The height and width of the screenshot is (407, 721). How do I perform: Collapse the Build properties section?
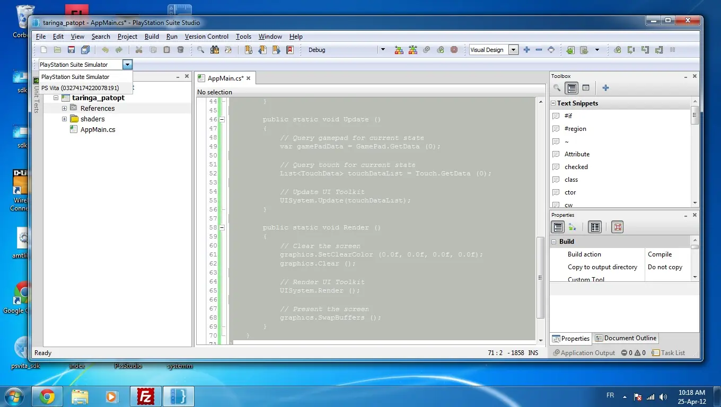555,242
